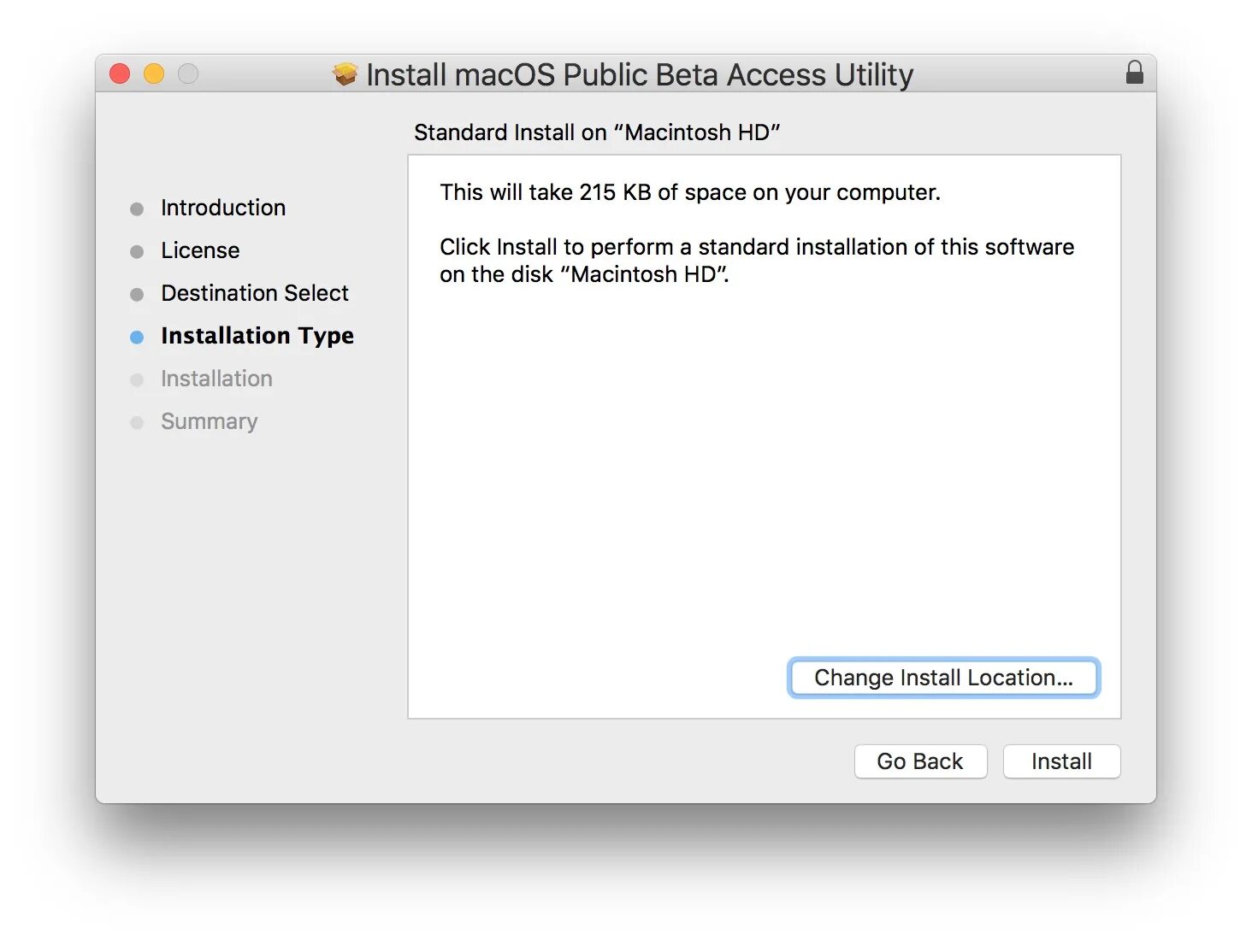
Task: Start the installation with the Install button
Action: point(1060,761)
